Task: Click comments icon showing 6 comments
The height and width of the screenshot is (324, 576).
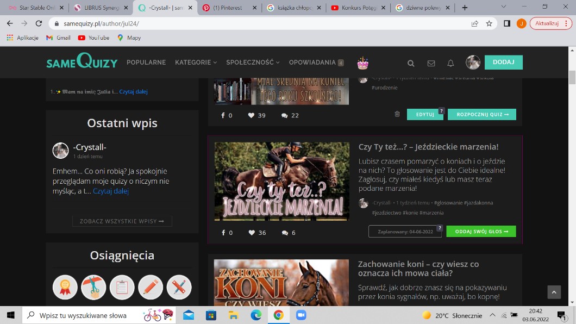Action: tap(285, 233)
